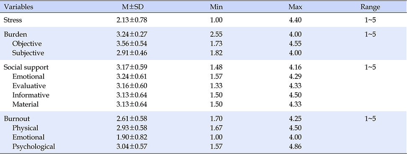
Task: Click the Variables column header
Action: pos(18,7)
